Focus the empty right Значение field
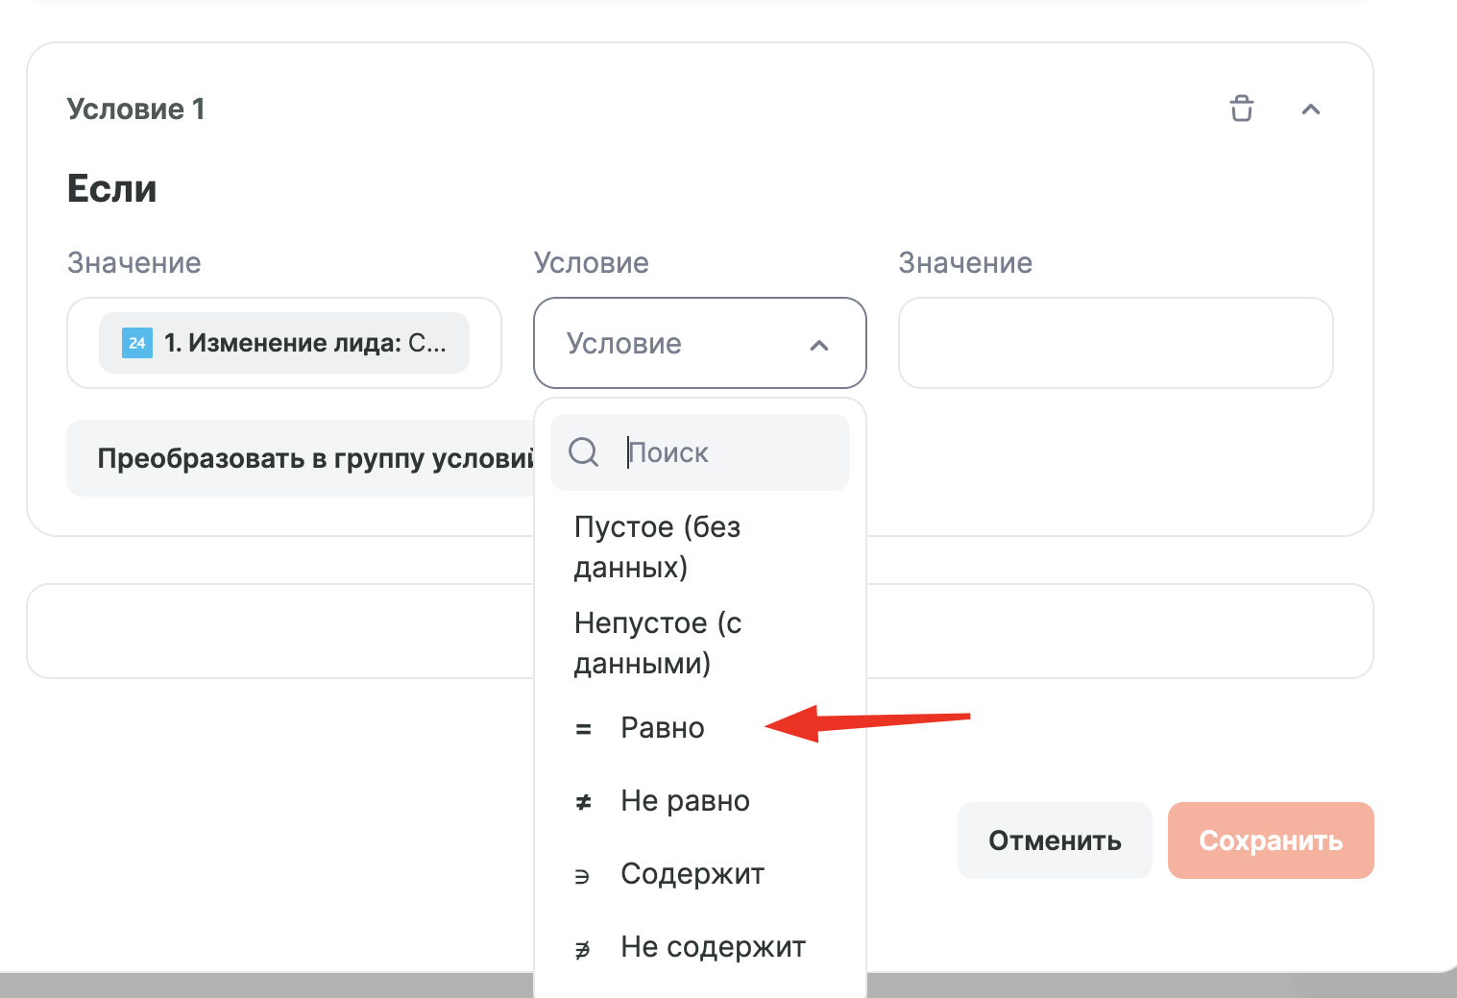Screen dimensions: 1457x998 (1116, 343)
